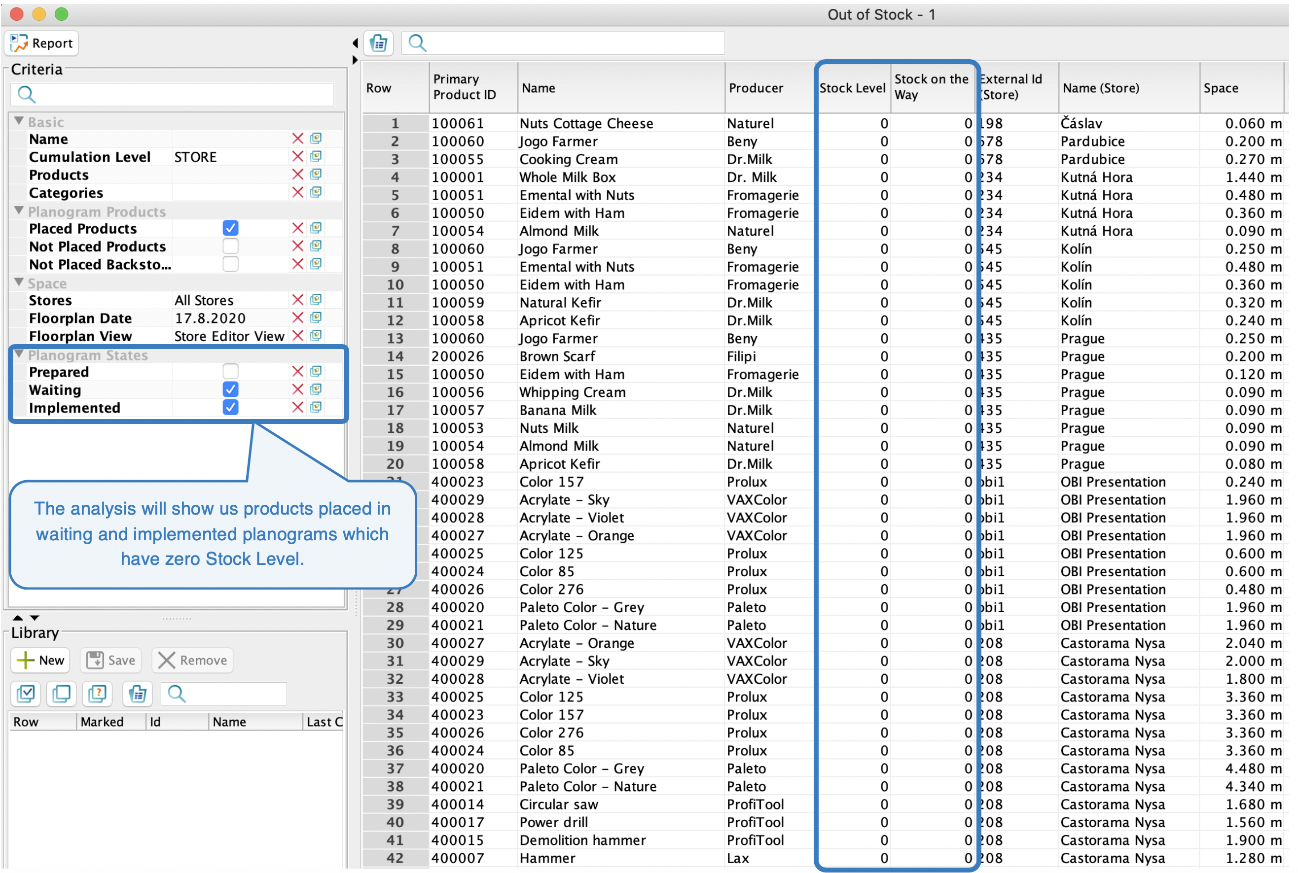Collapse the Space criteria group
The width and height of the screenshot is (1298, 873).
[19, 282]
